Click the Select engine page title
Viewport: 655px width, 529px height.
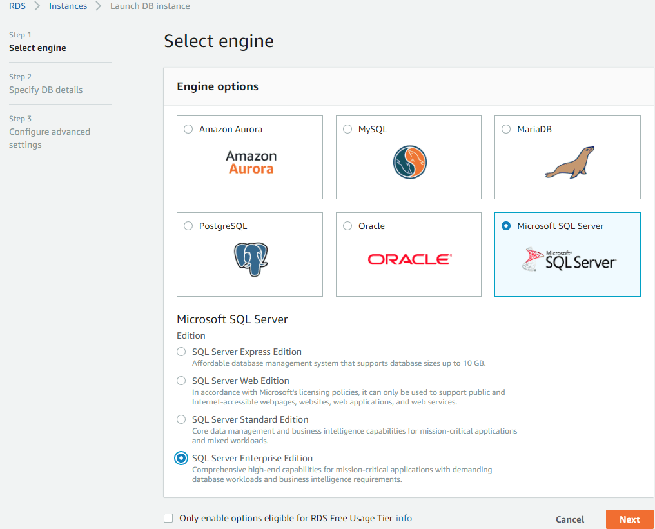pos(219,41)
